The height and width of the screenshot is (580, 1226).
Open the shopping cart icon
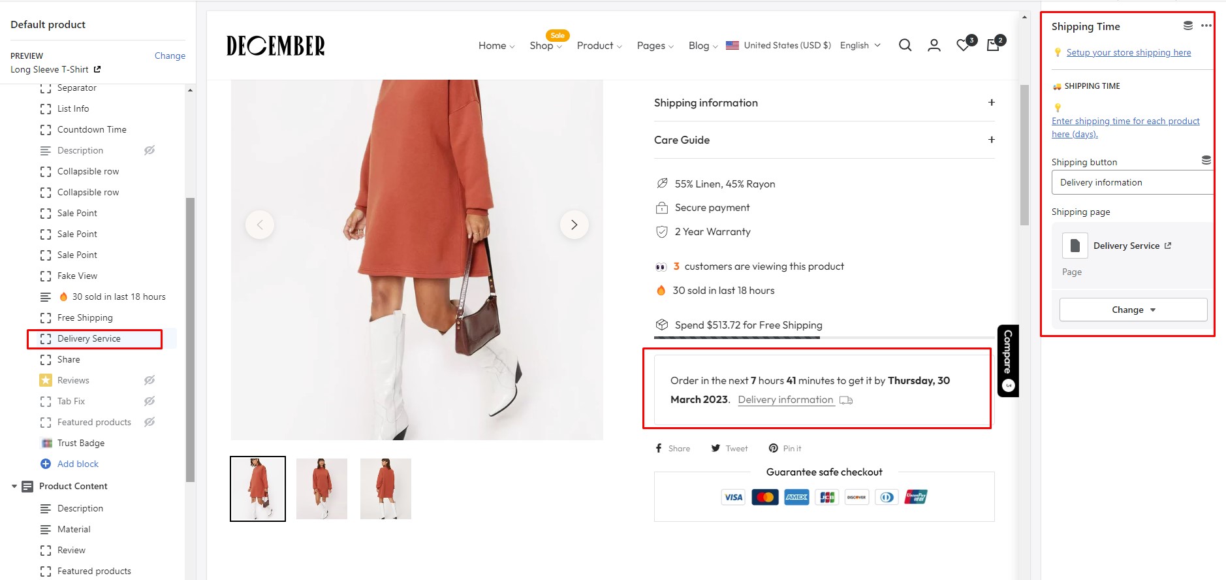[x=993, y=45]
